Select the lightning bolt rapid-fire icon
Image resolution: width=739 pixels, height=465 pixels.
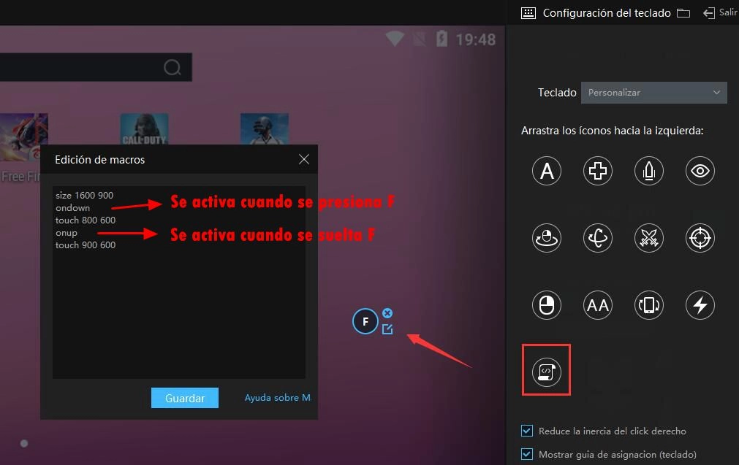[700, 305]
